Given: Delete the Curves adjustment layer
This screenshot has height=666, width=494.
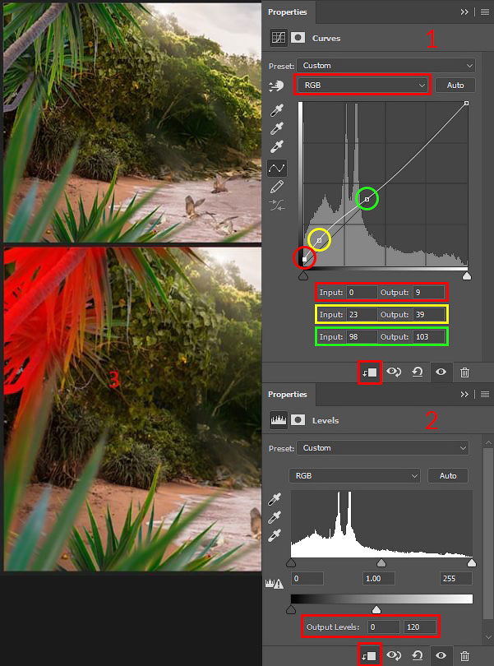Looking at the screenshot, I should [x=464, y=372].
